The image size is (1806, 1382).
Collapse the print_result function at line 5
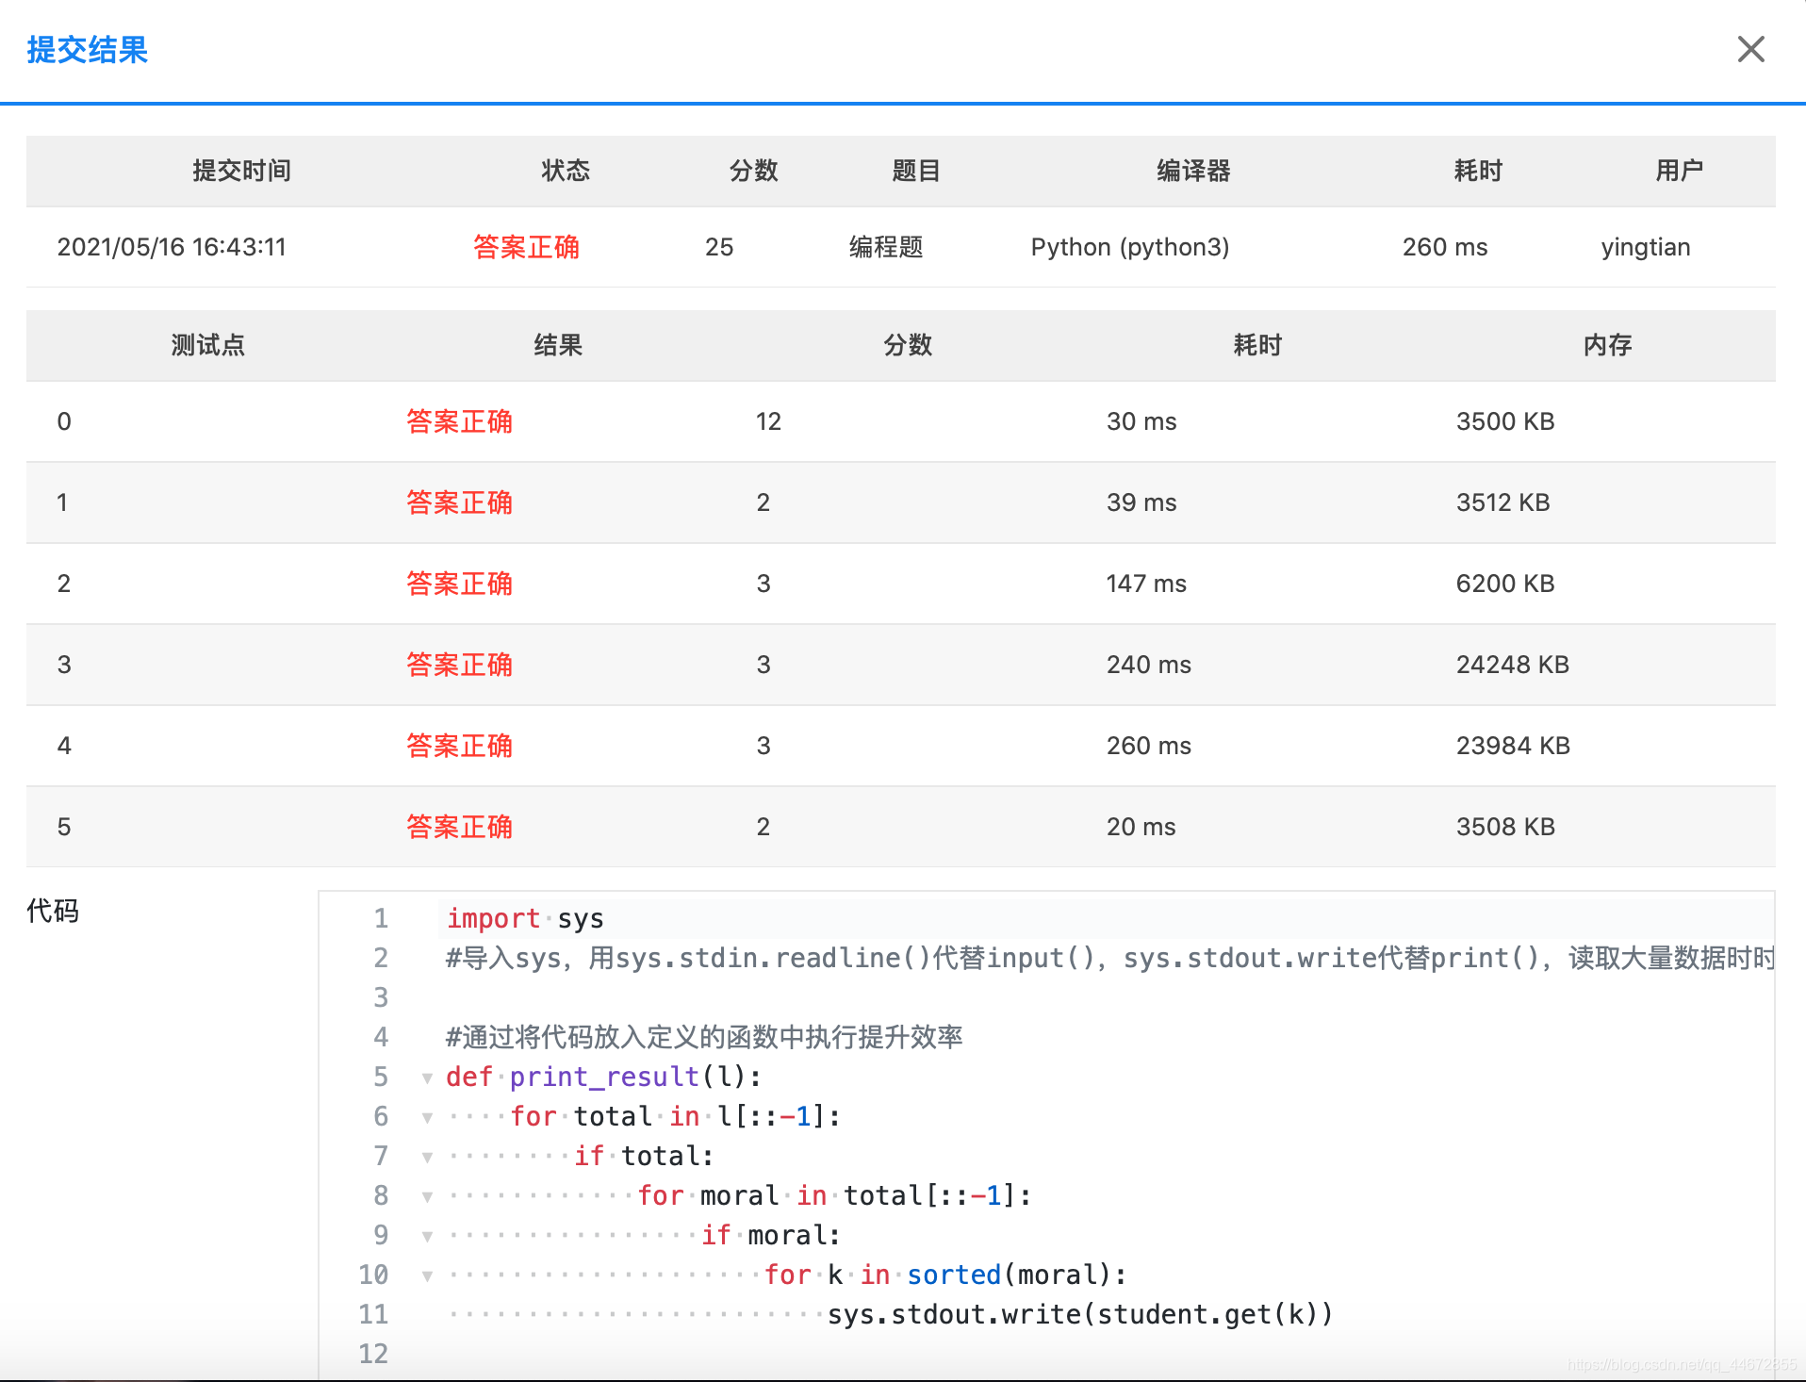click(428, 1078)
